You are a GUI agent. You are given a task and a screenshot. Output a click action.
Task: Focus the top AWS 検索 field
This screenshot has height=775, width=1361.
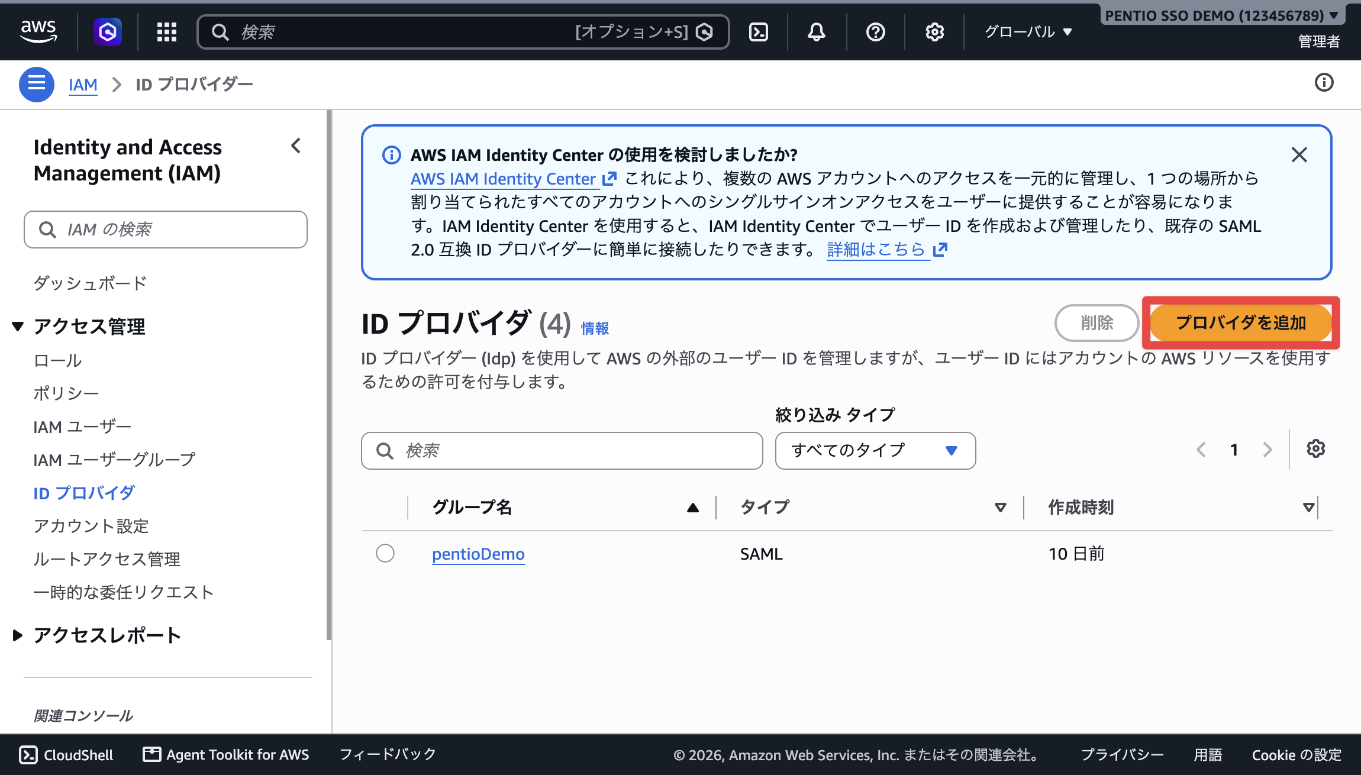(x=463, y=32)
